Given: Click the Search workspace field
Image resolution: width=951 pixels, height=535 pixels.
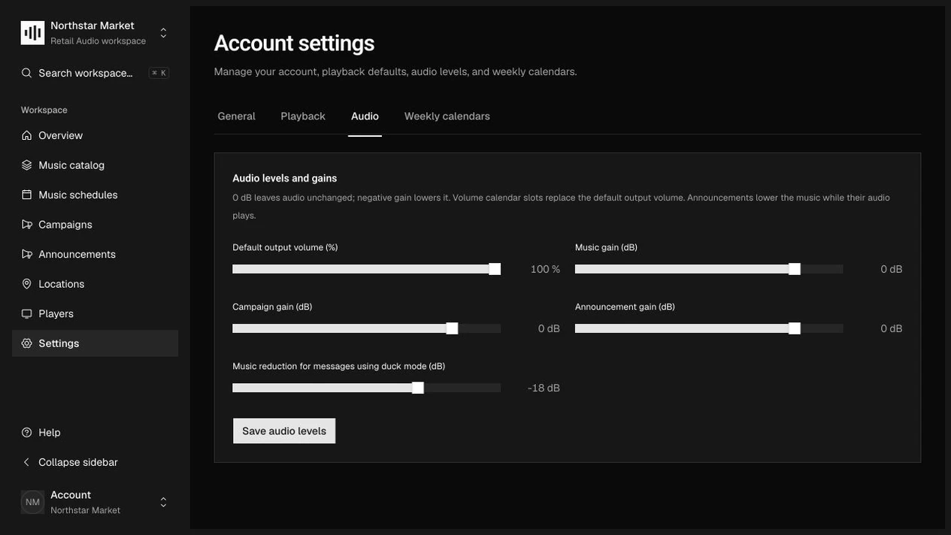Looking at the screenshot, I should [x=95, y=73].
